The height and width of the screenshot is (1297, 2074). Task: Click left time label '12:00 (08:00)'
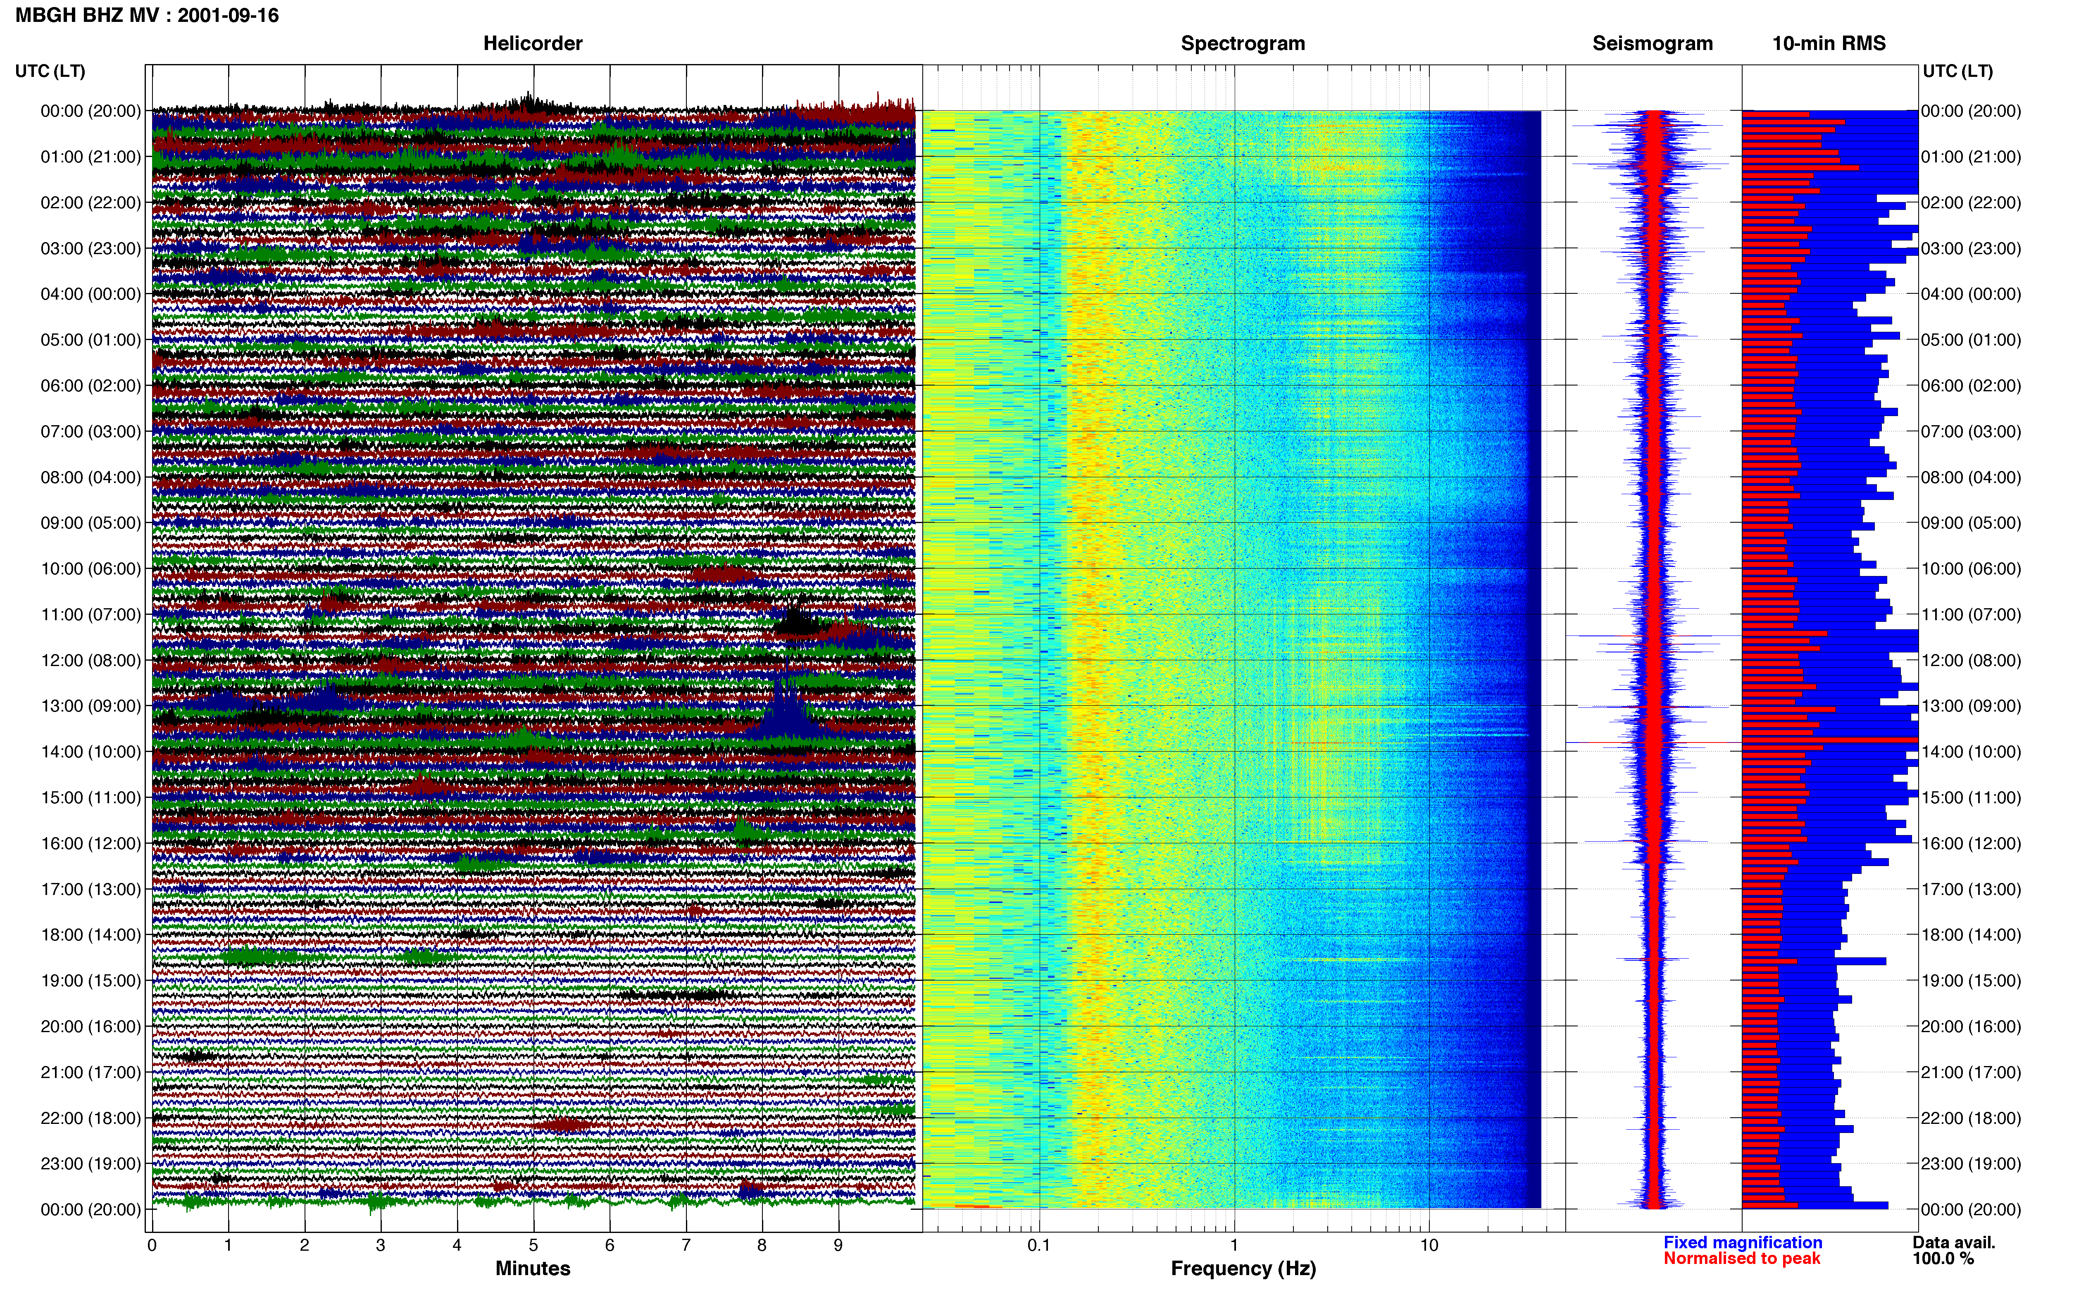90,661
